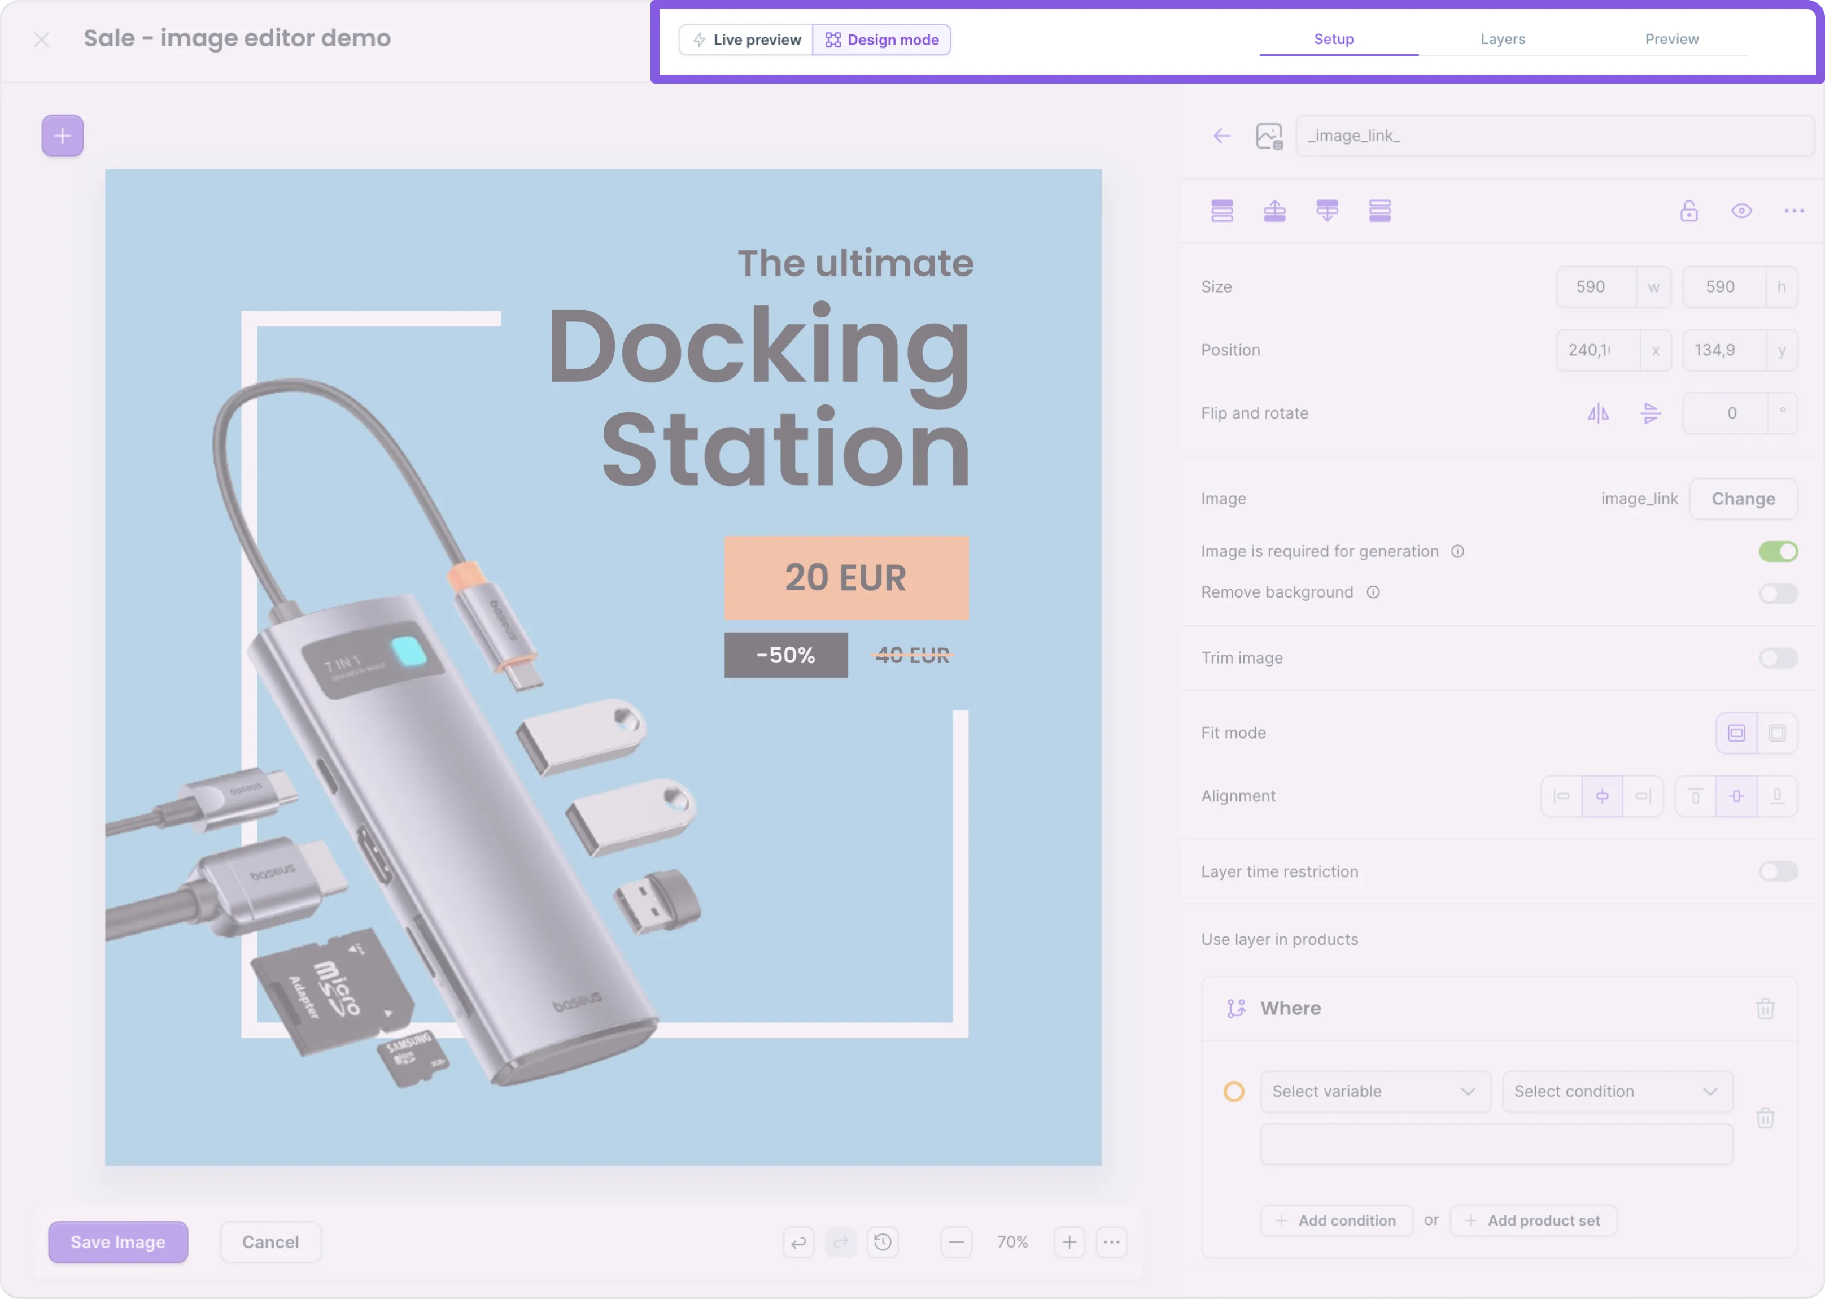
Task: Bring layer to front icon
Action: [x=1222, y=211]
